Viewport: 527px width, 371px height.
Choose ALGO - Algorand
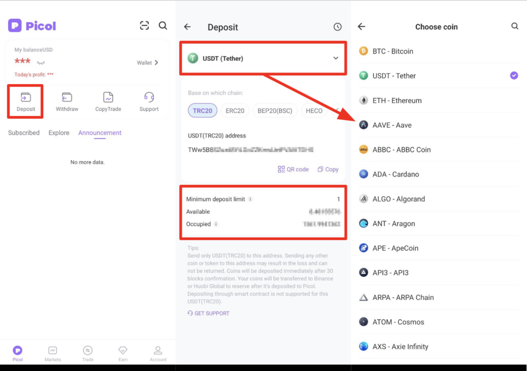[x=439, y=199]
